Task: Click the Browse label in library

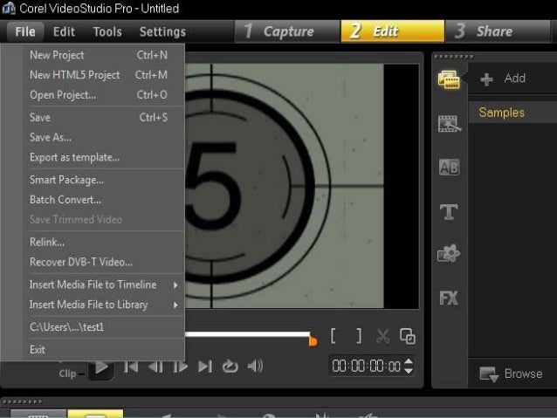Action: pyautogui.click(x=523, y=374)
